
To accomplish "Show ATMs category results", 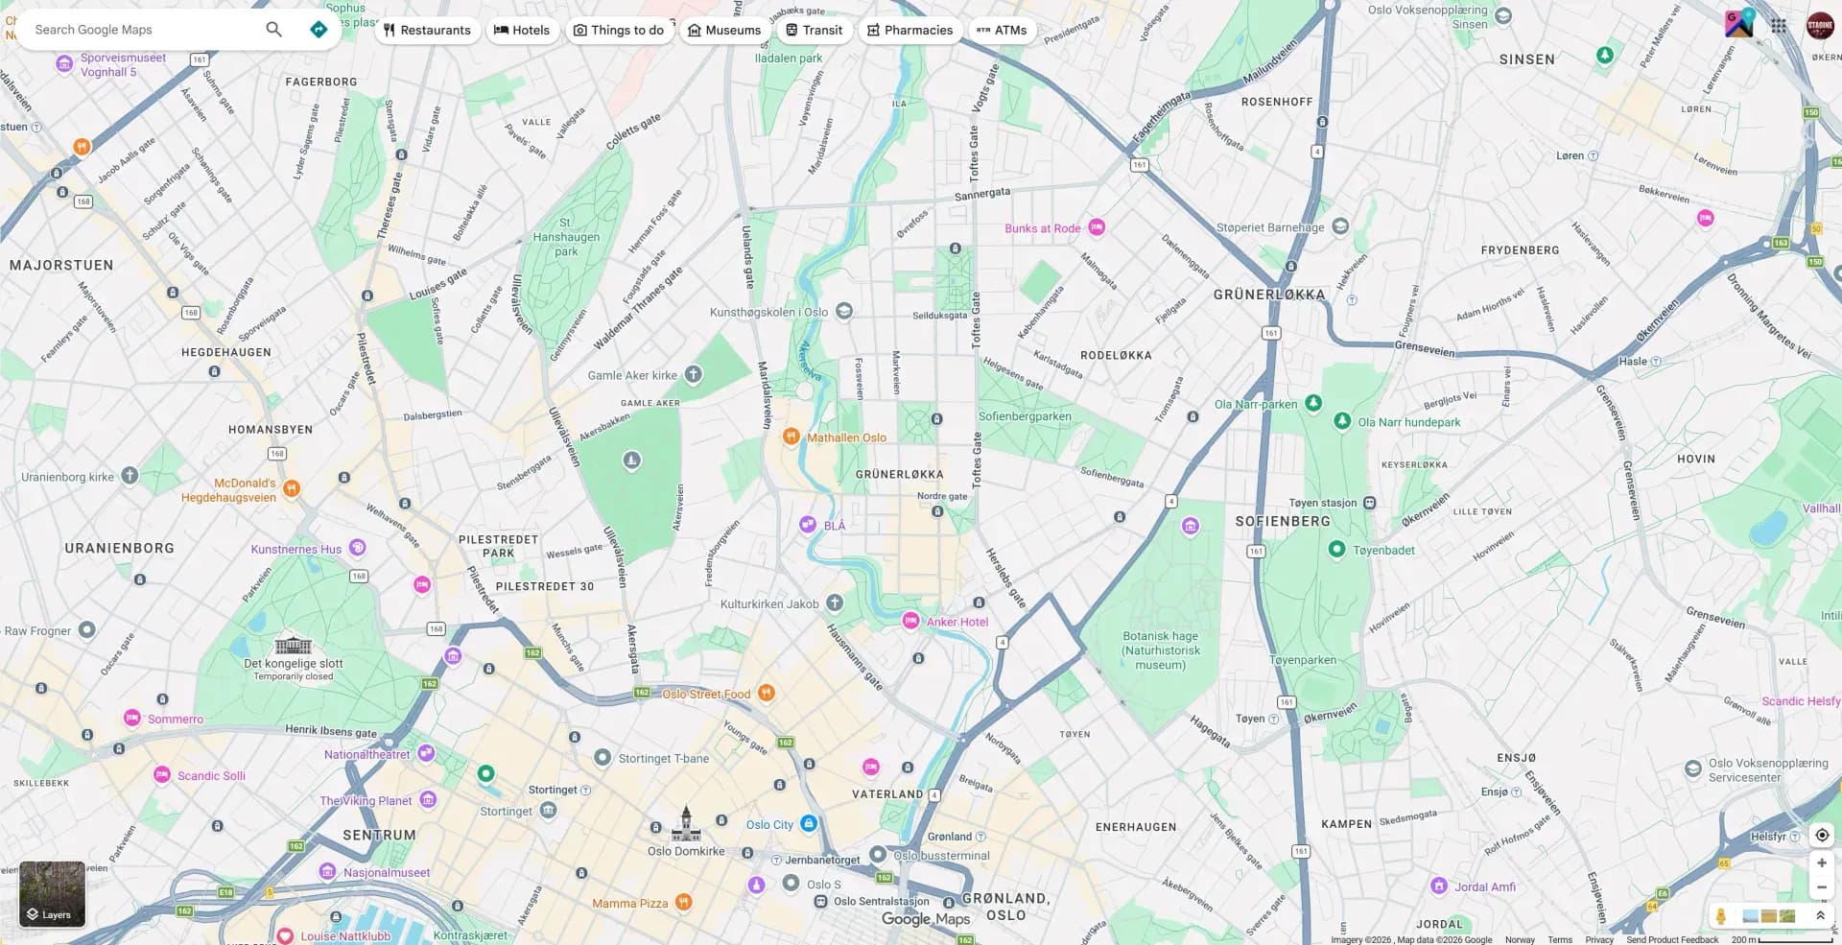I will [x=1002, y=30].
